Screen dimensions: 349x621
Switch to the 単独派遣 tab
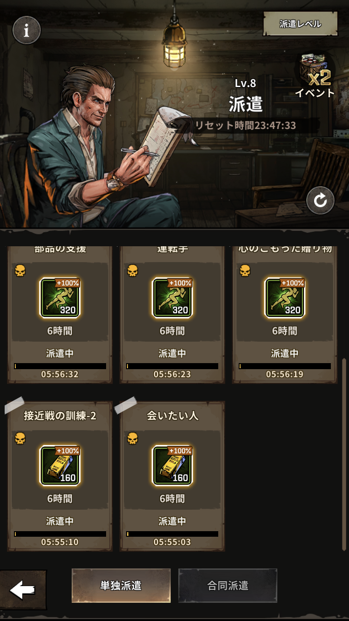pos(121,586)
